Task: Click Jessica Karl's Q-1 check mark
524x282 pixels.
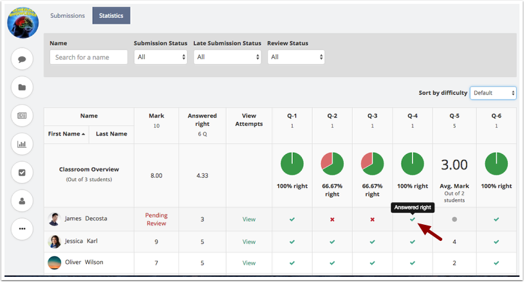Action: (x=292, y=242)
